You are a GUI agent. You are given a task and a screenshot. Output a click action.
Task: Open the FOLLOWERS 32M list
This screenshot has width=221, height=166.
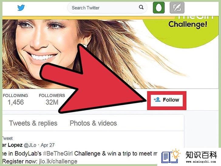click(x=52, y=99)
